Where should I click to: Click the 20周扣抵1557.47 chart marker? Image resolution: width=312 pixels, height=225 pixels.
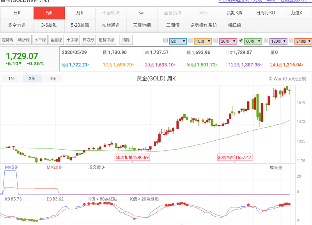[x=234, y=157]
